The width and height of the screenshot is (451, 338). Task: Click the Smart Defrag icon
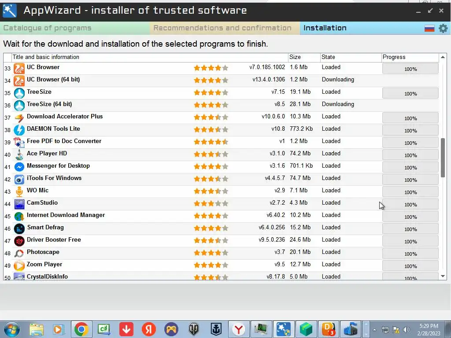pos(19,229)
